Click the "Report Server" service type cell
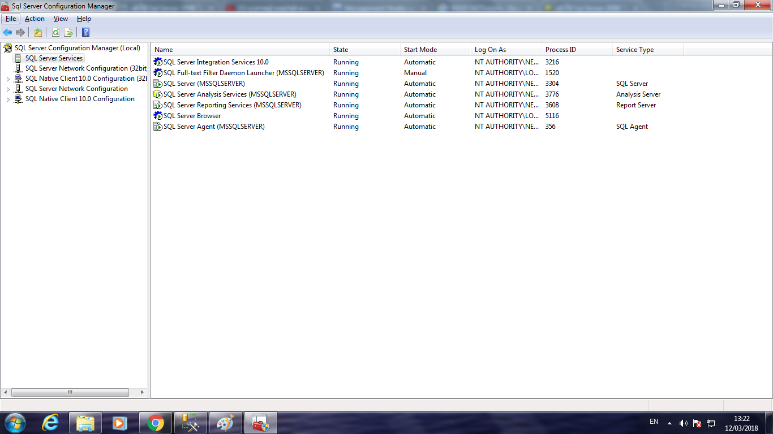Viewport: 773px width, 434px height. (636, 105)
